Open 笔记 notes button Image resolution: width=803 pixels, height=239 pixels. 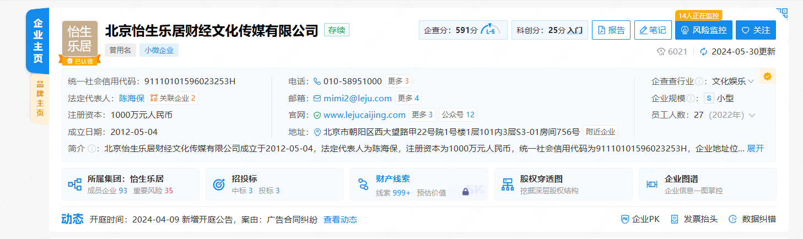click(x=653, y=30)
